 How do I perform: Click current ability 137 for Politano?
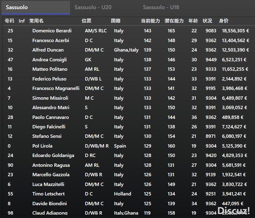(x=147, y=69)
